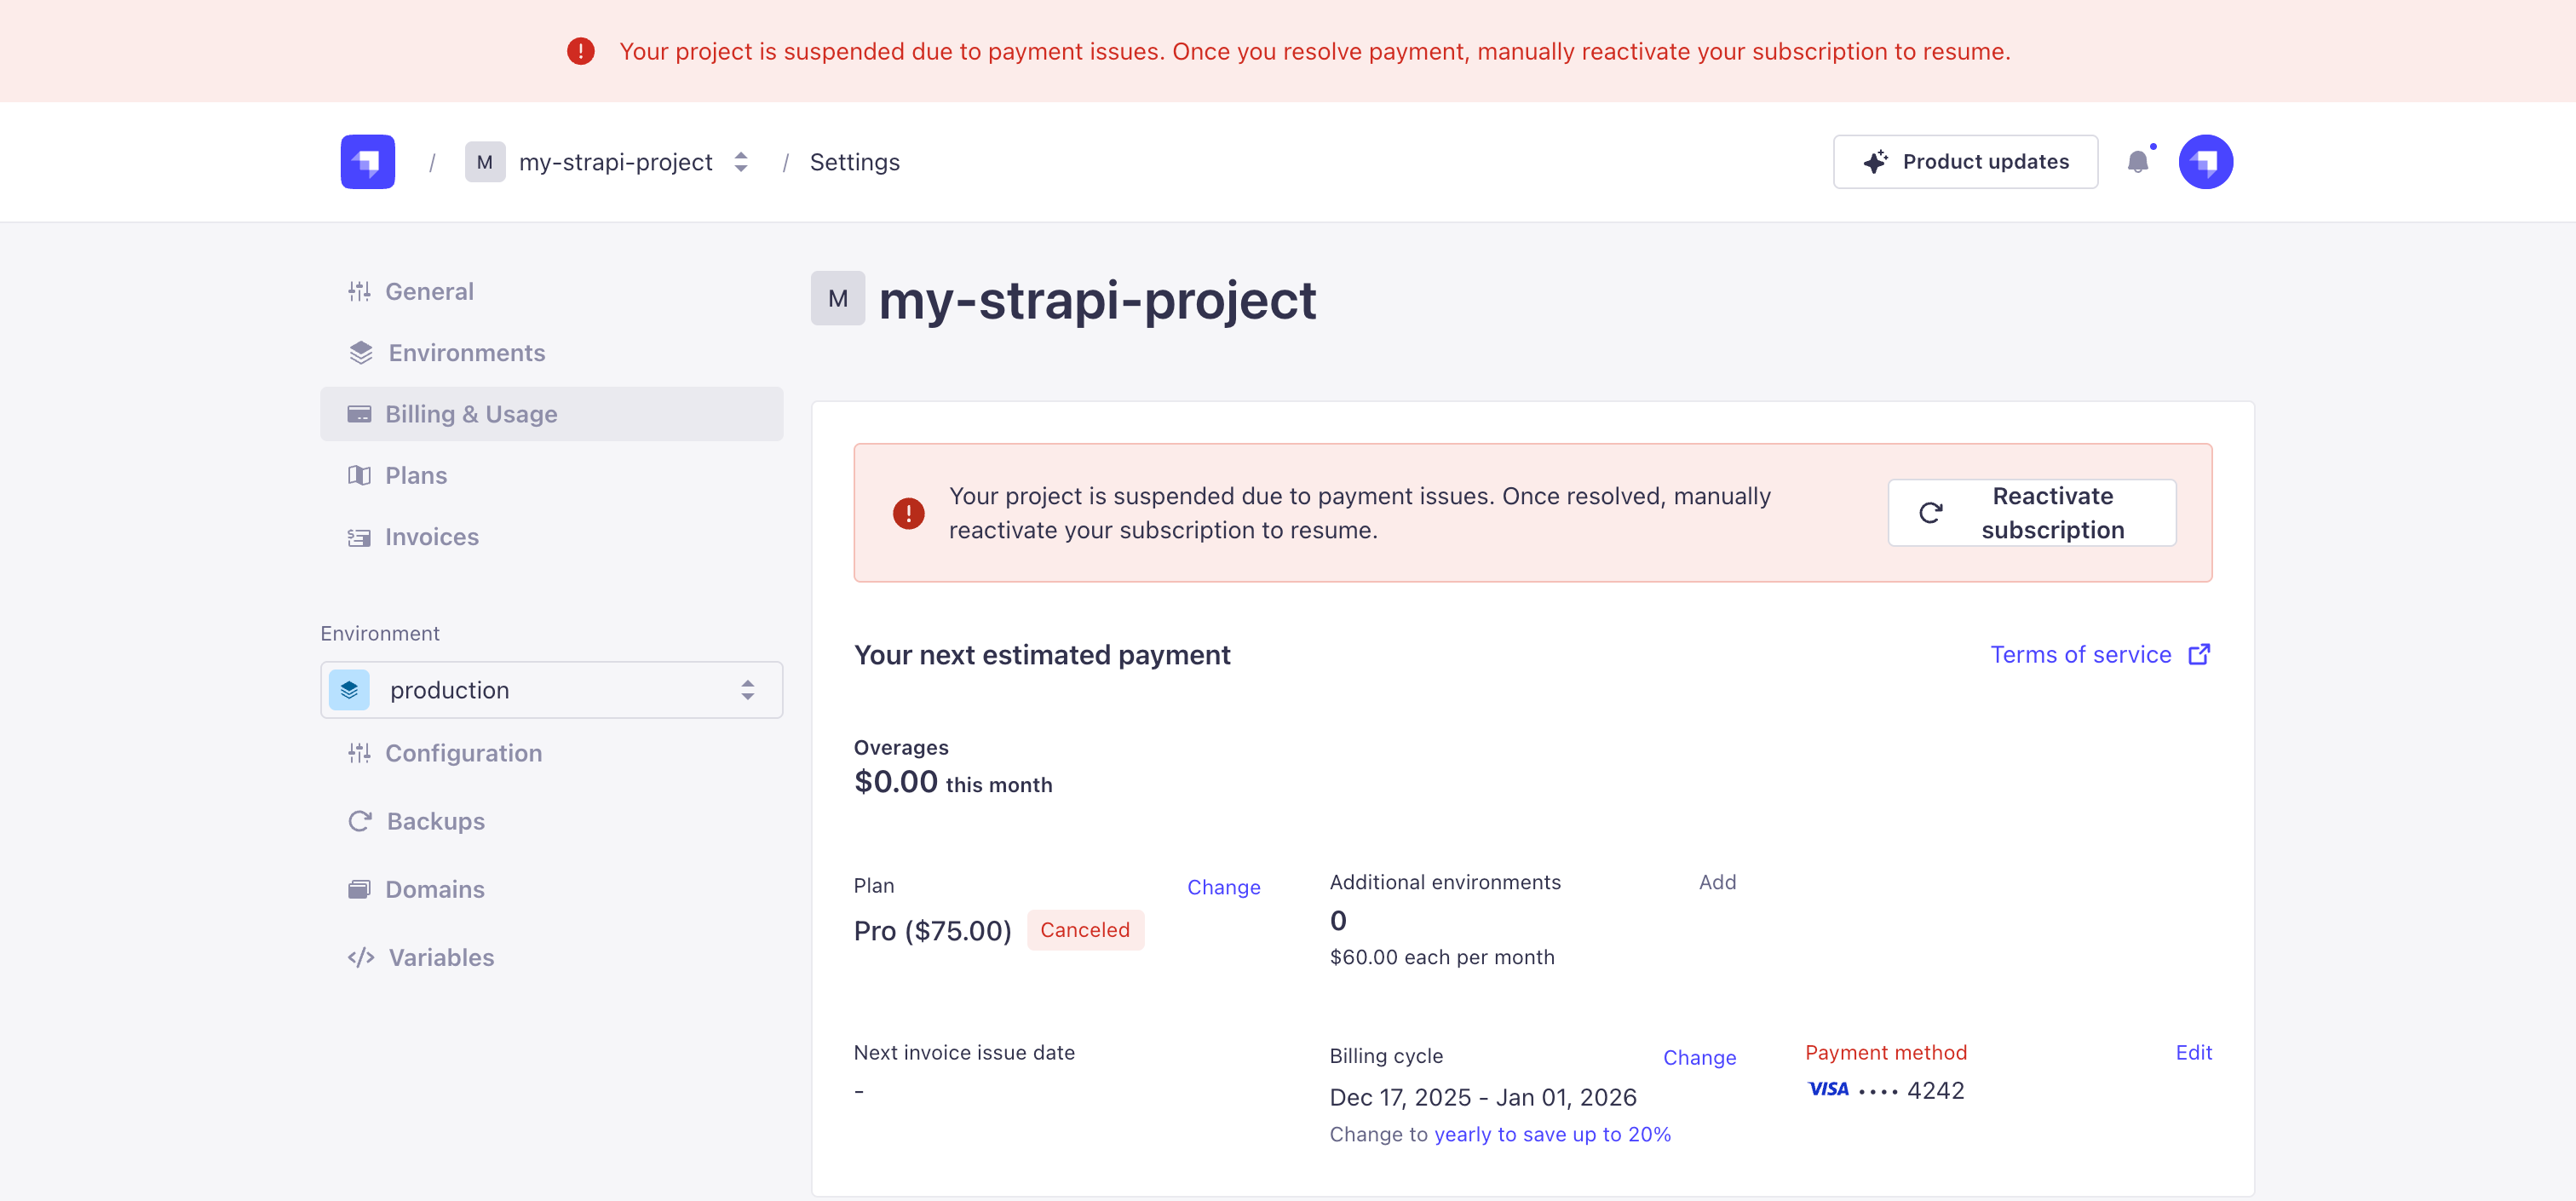Click the Environments layers icon
The height and width of the screenshot is (1201, 2576).
[361, 353]
